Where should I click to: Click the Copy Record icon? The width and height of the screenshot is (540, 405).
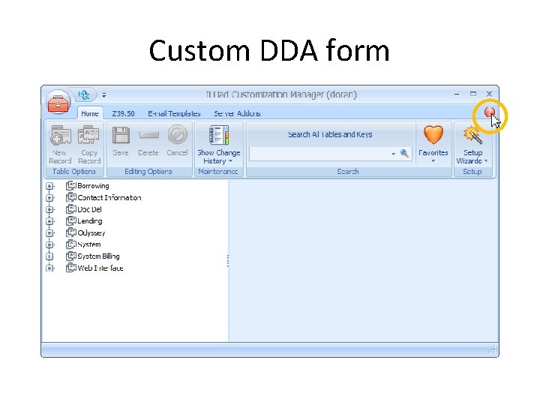point(88,135)
